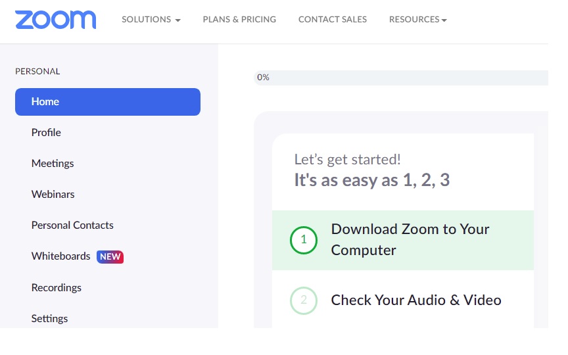Open Settings in the sidebar

tap(49, 318)
